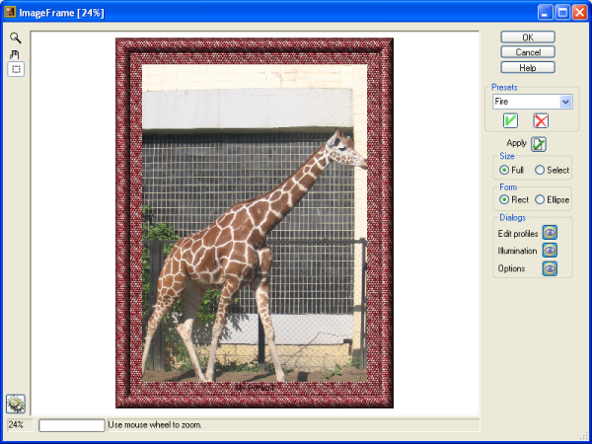Select the rectangular marquee selection tool
Screen dimensions: 592x444
[16, 70]
